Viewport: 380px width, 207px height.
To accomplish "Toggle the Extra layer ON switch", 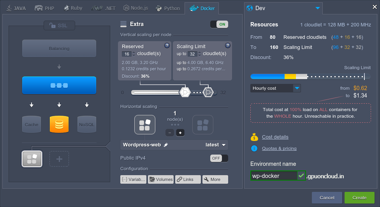I will coord(219,24).
